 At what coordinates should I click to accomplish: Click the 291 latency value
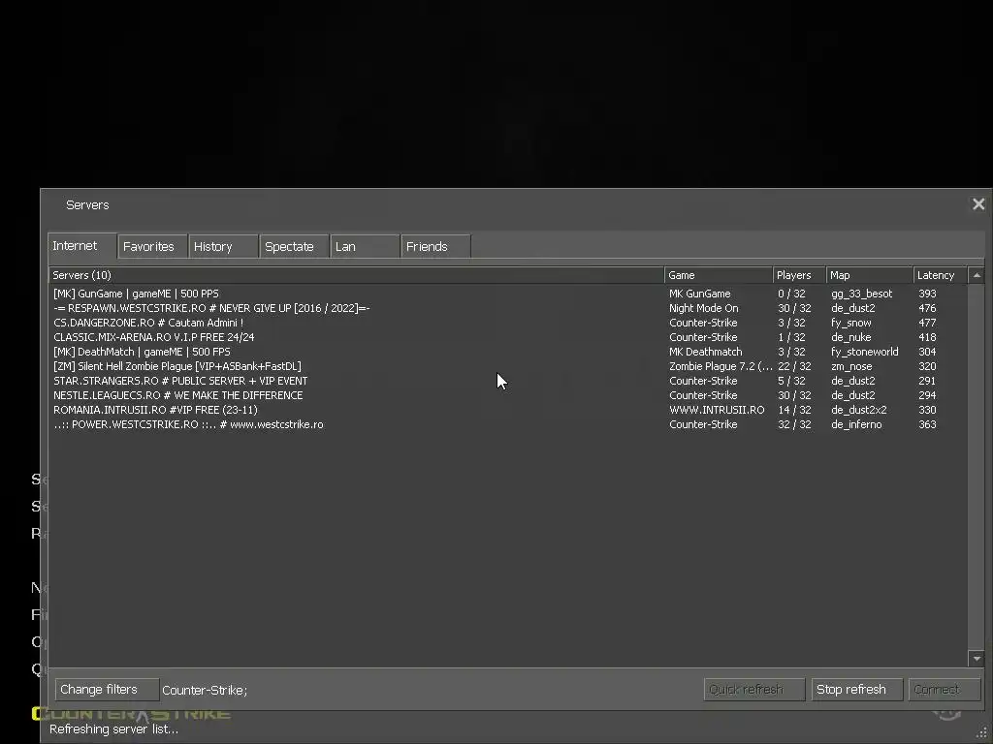927,381
